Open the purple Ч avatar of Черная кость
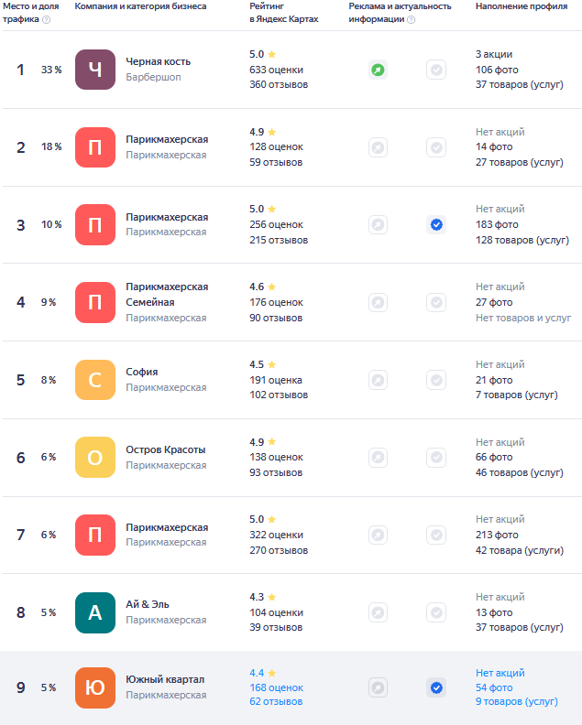 95,70
